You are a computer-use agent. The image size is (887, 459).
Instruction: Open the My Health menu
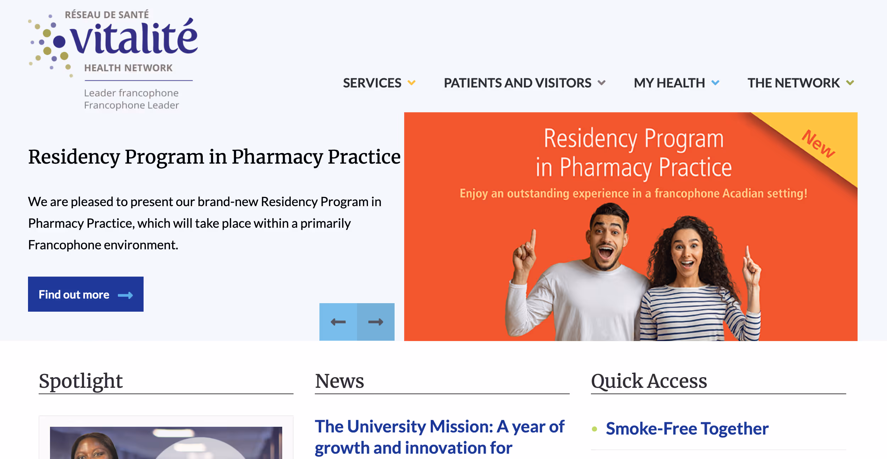[669, 83]
